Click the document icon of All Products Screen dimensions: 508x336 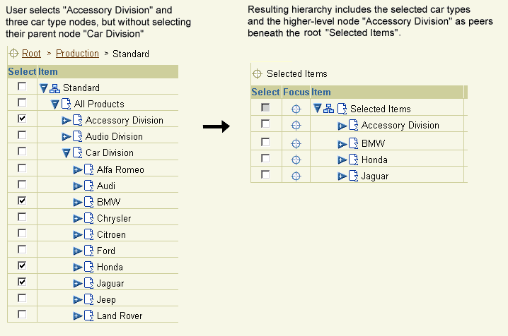click(66, 104)
